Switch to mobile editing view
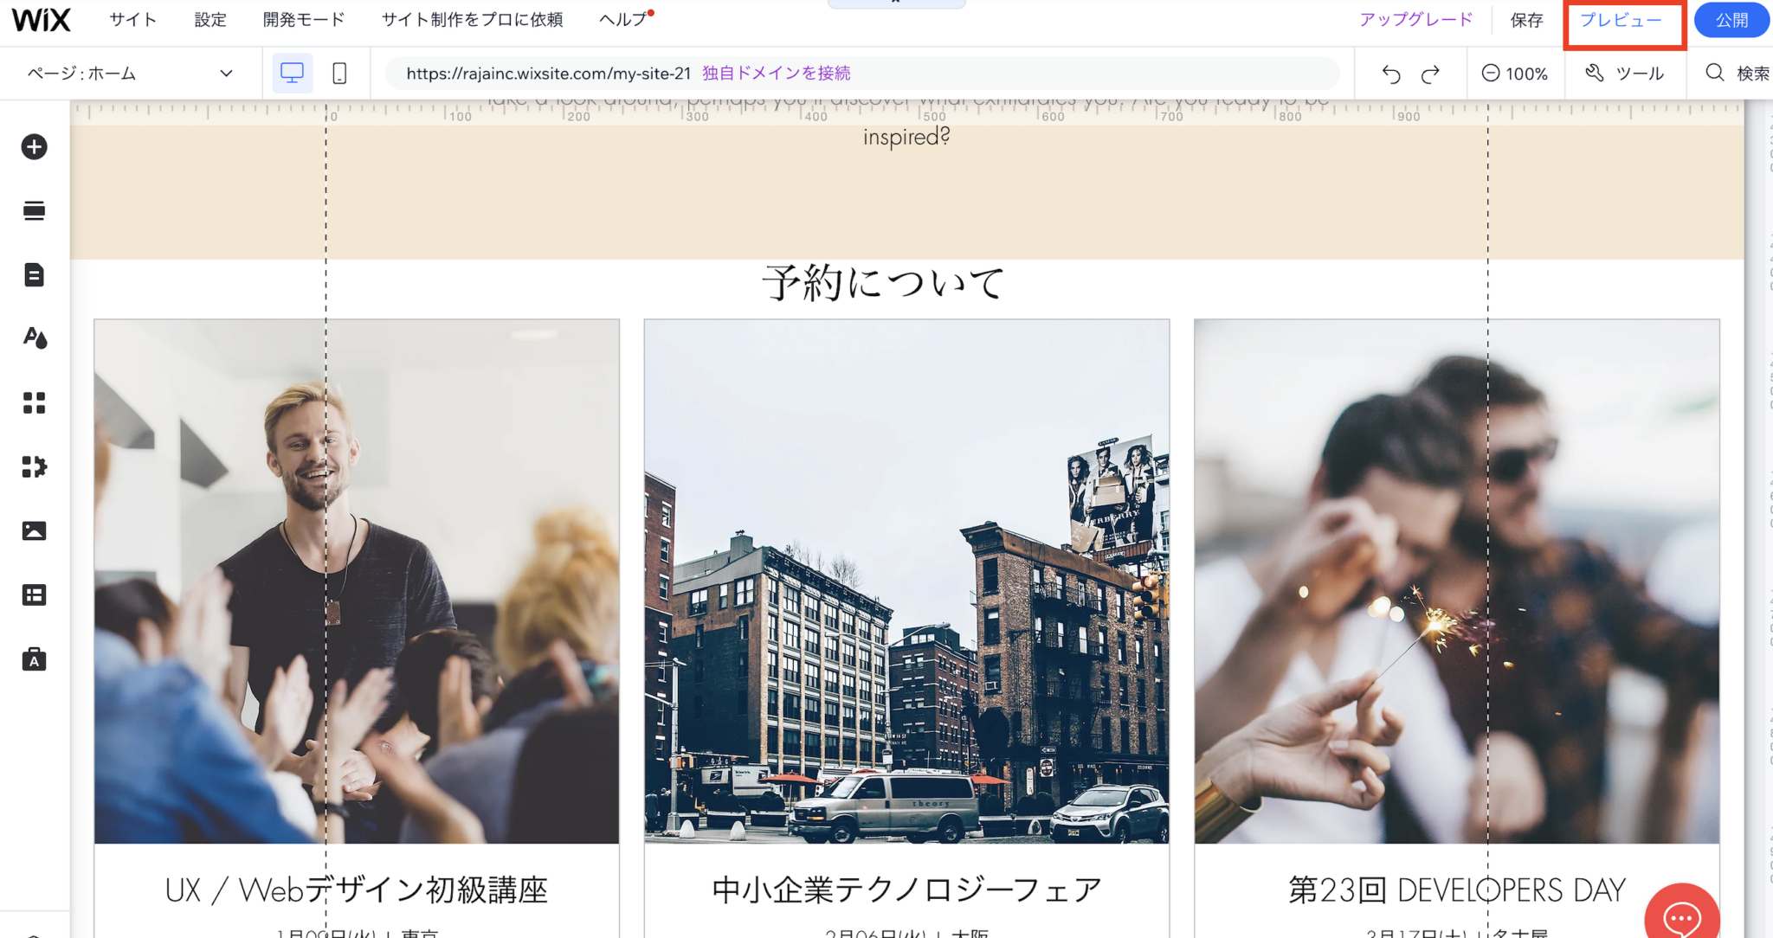This screenshot has height=938, width=1773. point(338,73)
